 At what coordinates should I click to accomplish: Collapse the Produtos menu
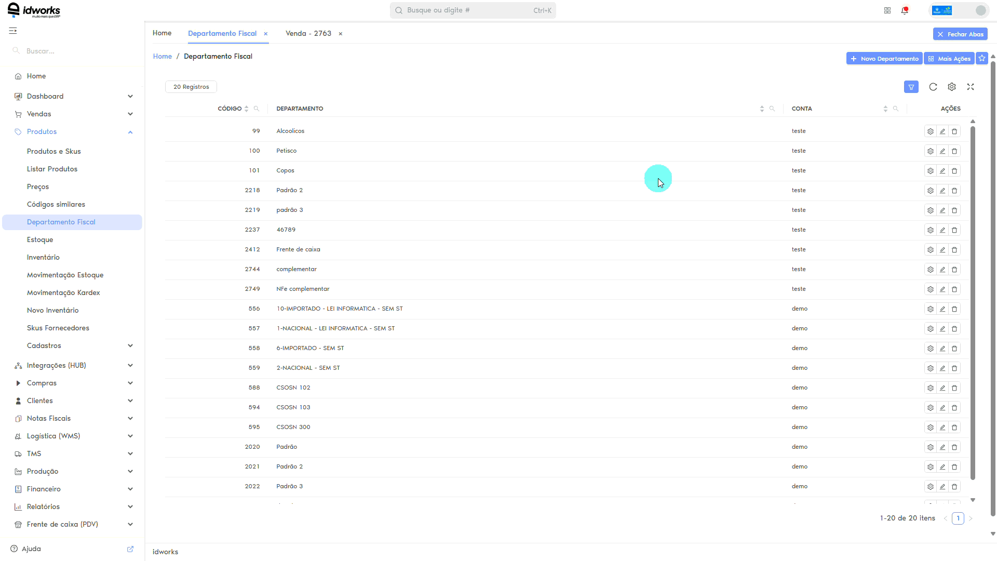73,132
